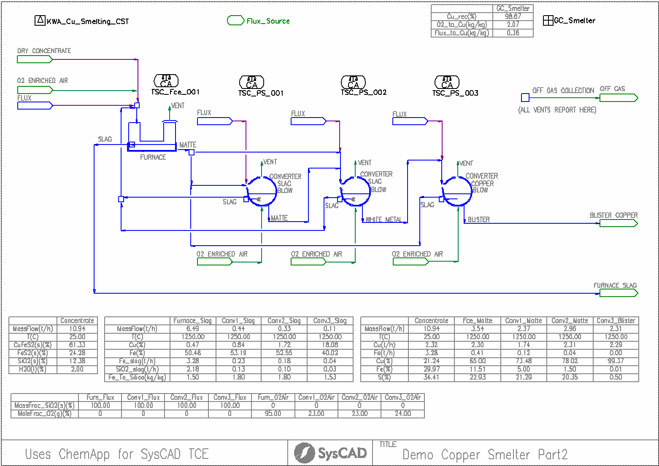
Task: Click the Furnace_Slag column header
Action: [x=193, y=321]
